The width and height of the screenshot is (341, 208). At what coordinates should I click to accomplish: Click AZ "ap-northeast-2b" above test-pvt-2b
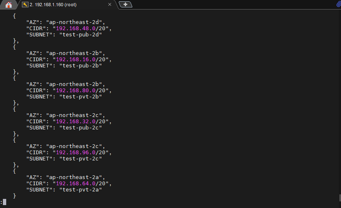click(x=74, y=84)
